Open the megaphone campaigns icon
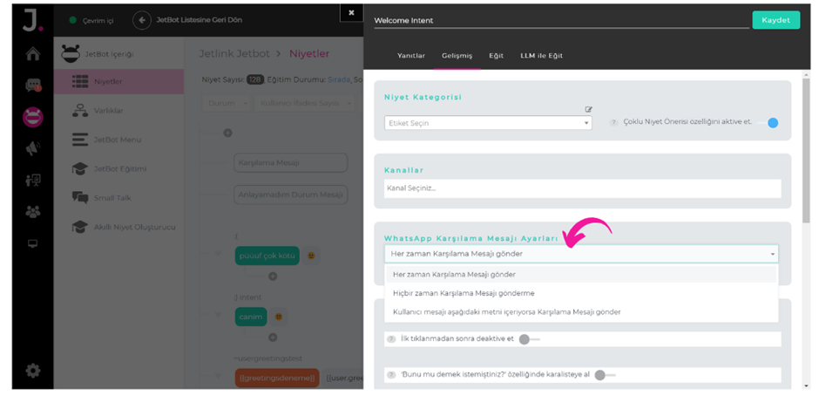 [x=32, y=149]
